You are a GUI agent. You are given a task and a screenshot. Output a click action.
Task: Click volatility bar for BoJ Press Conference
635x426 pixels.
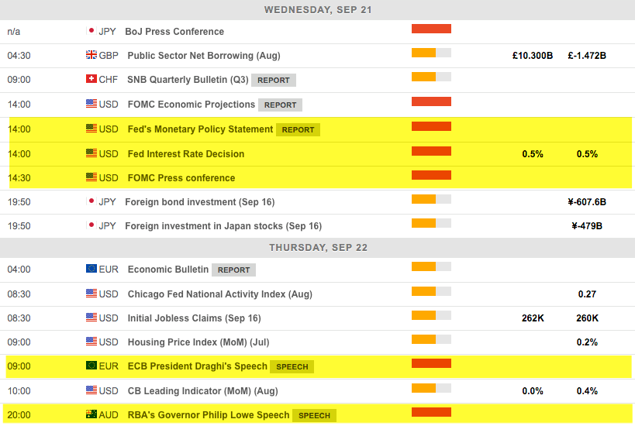pos(431,29)
